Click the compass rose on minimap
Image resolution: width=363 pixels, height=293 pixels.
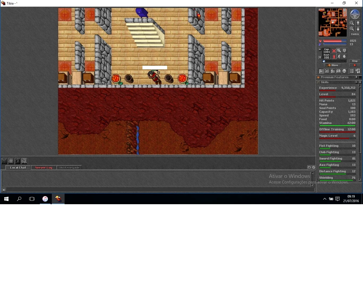pos(355,14)
